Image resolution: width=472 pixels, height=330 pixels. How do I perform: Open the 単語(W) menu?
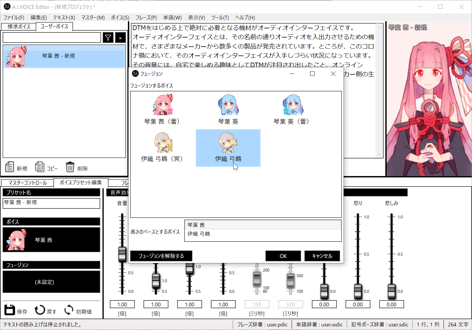click(172, 18)
